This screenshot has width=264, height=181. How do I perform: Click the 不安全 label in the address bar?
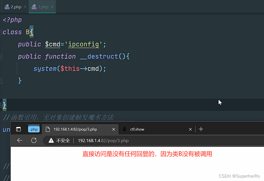63,140
